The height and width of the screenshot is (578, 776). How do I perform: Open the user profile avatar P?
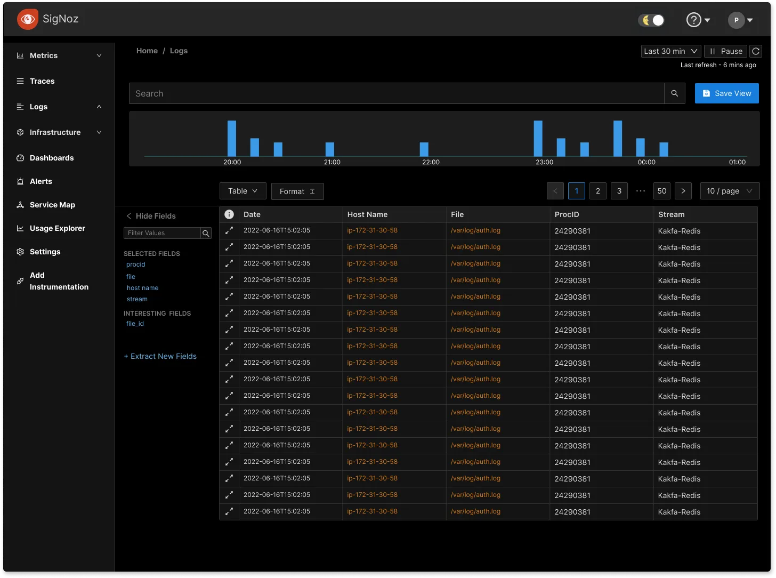[736, 20]
